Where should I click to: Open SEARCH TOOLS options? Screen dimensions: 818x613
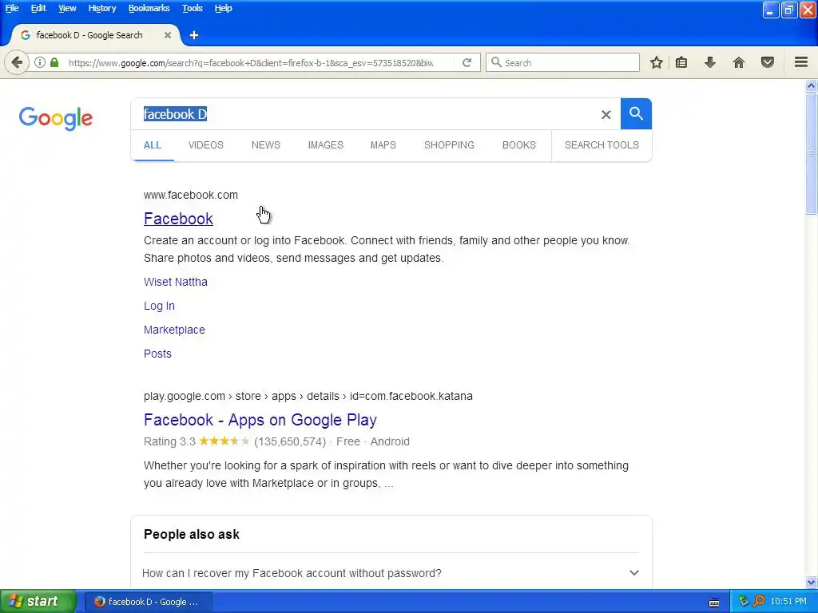pyautogui.click(x=602, y=145)
